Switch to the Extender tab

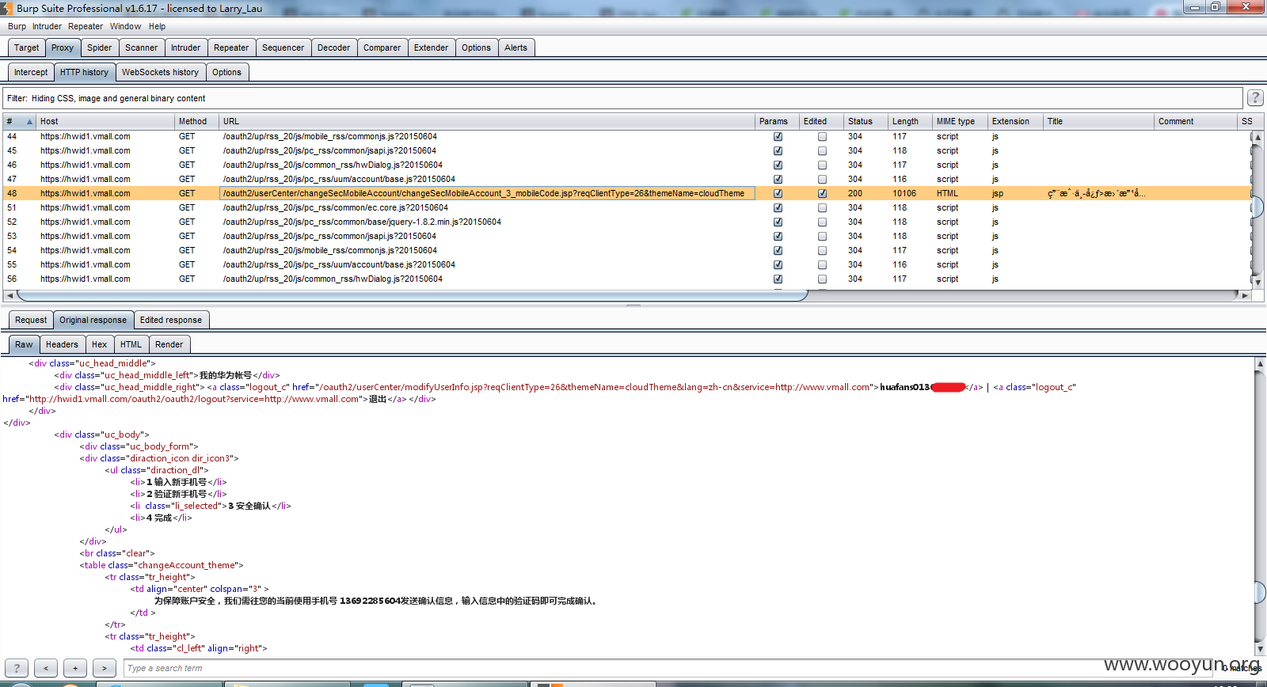tap(431, 47)
